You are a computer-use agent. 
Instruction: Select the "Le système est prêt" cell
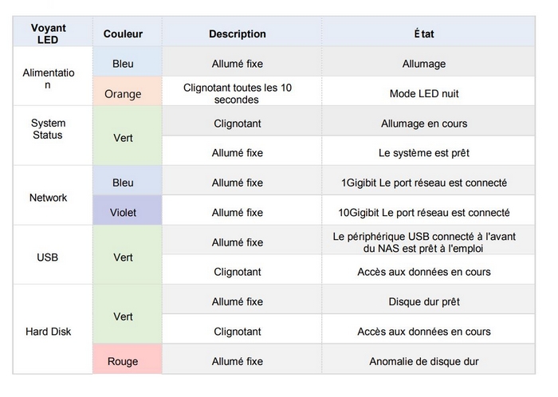click(x=424, y=153)
